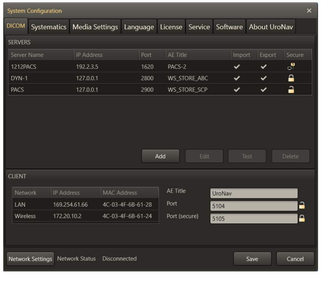Click the client Network column header

click(31, 193)
